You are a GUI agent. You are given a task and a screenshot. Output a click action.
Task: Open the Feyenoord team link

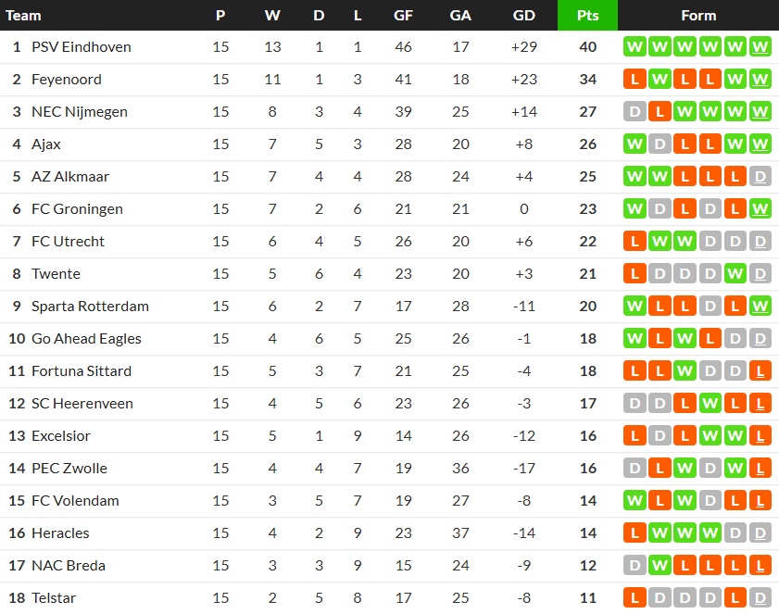tap(67, 80)
